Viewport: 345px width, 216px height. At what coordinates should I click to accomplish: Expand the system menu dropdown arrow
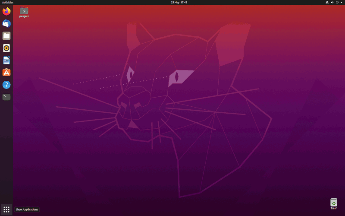point(341,2)
